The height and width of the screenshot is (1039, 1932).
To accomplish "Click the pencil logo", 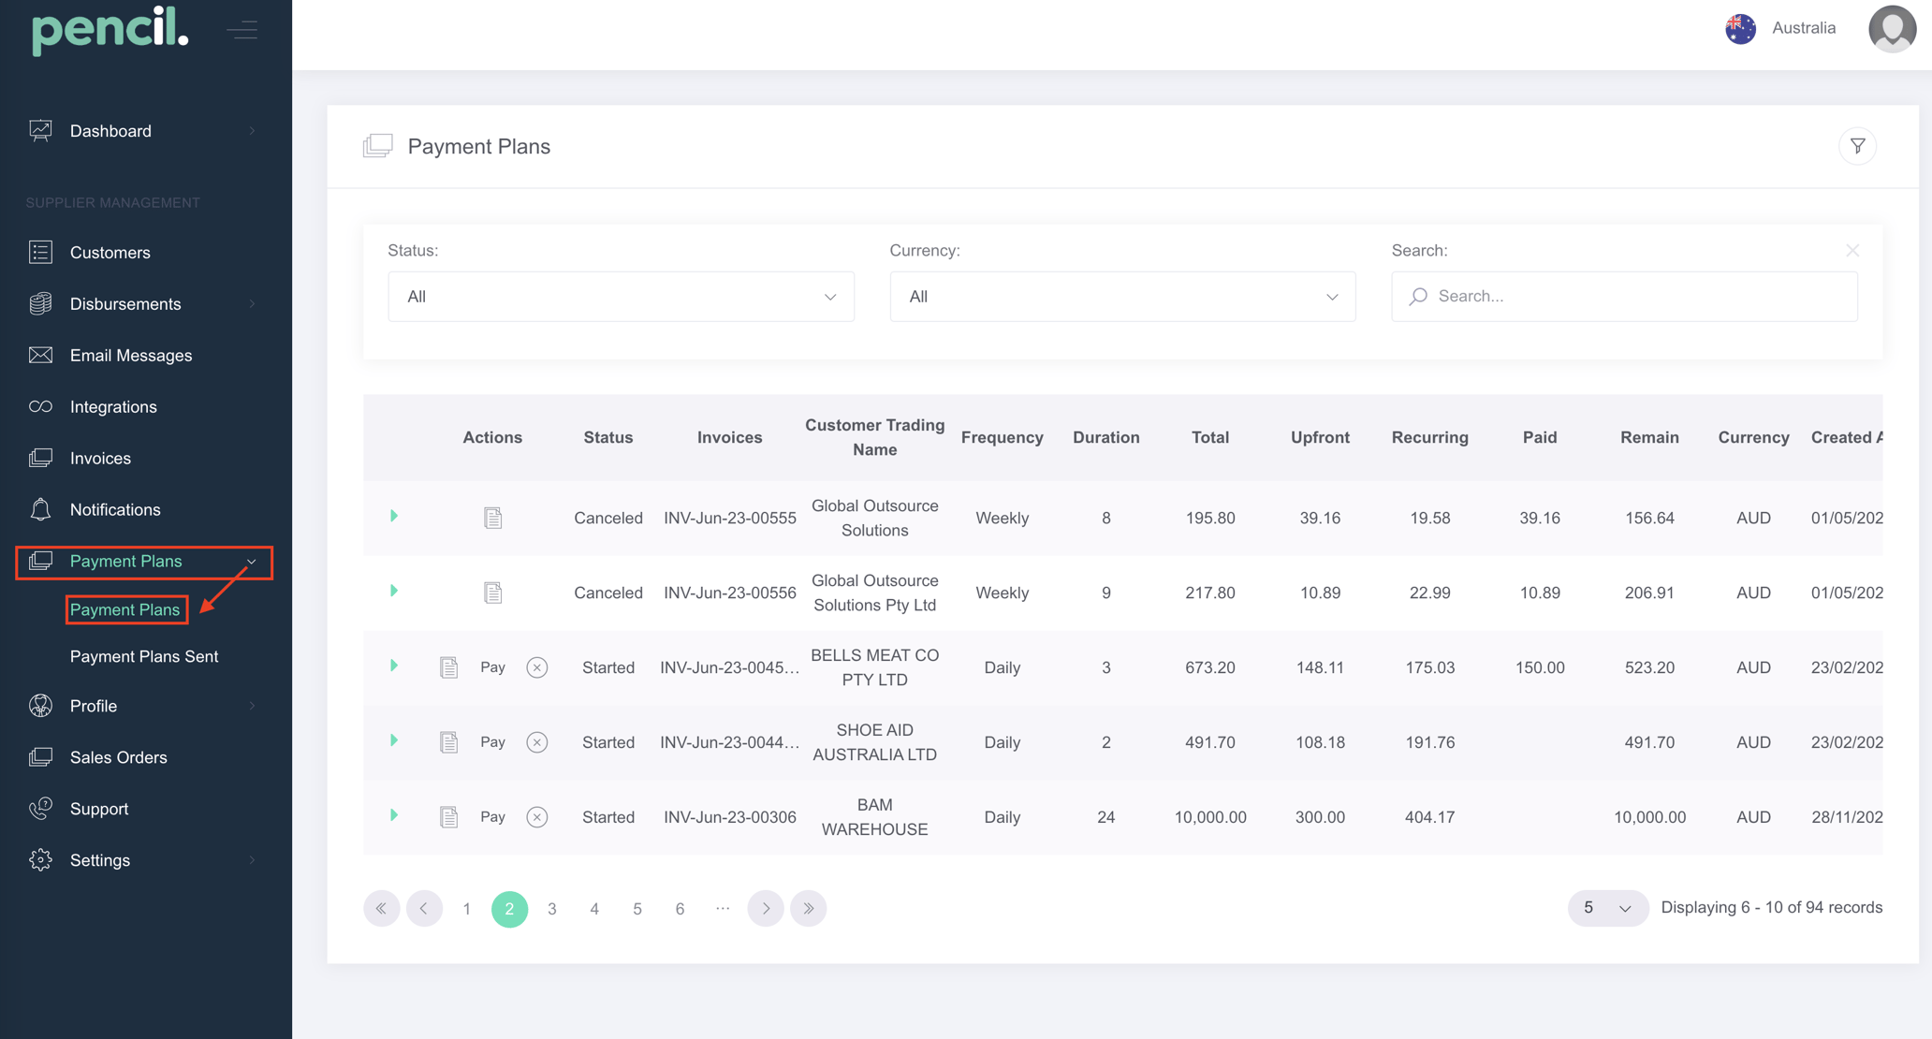I will pos(110,29).
